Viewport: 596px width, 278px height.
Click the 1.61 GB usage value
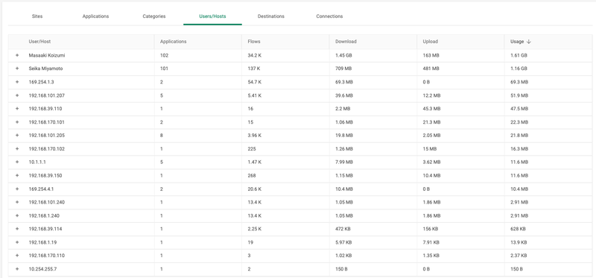tap(519, 55)
